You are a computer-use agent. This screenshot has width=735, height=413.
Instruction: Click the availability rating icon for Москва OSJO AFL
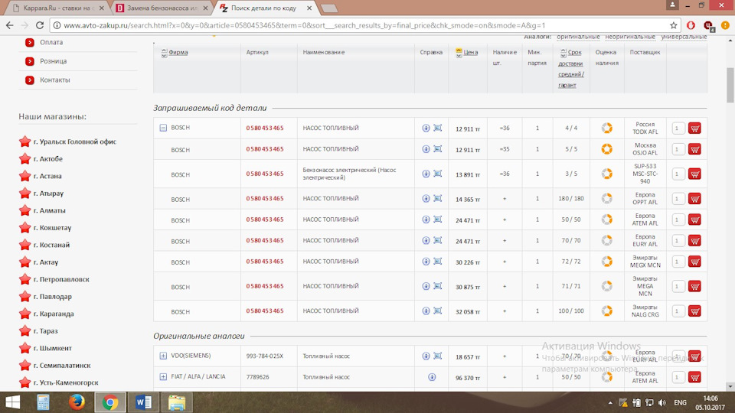[x=606, y=148]
